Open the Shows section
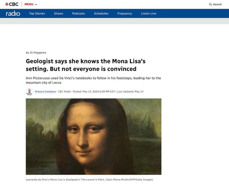Image resolution: width=229 pixels, height=184 pixels. coord(58,13)
